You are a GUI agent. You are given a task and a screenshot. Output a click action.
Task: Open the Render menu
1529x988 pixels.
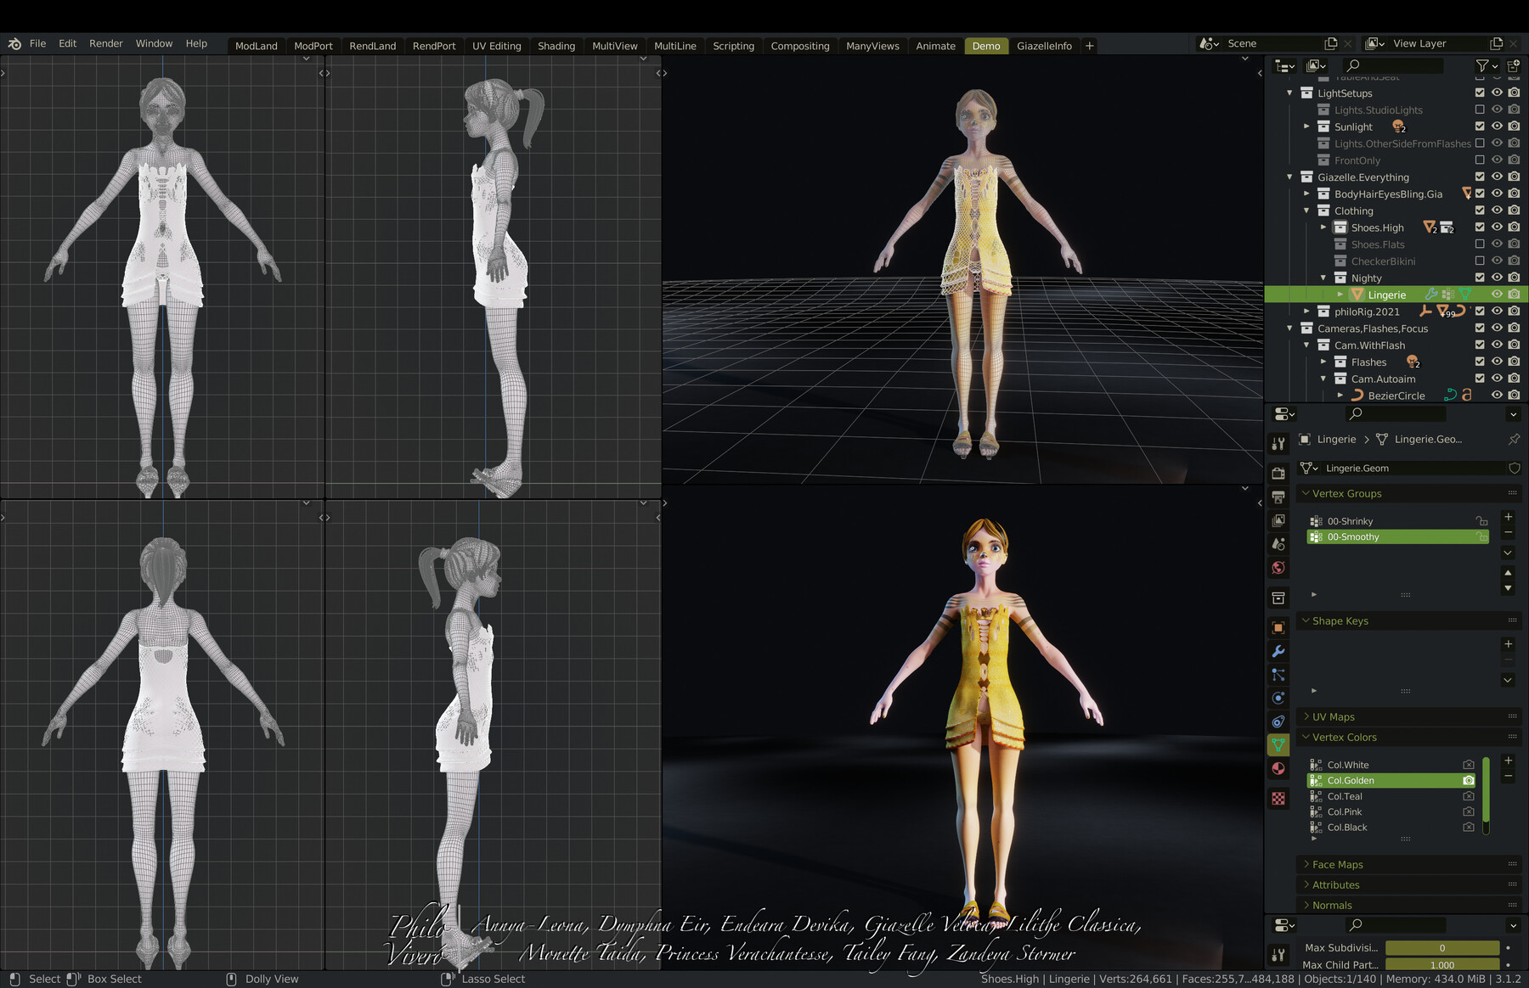point(106,43)
